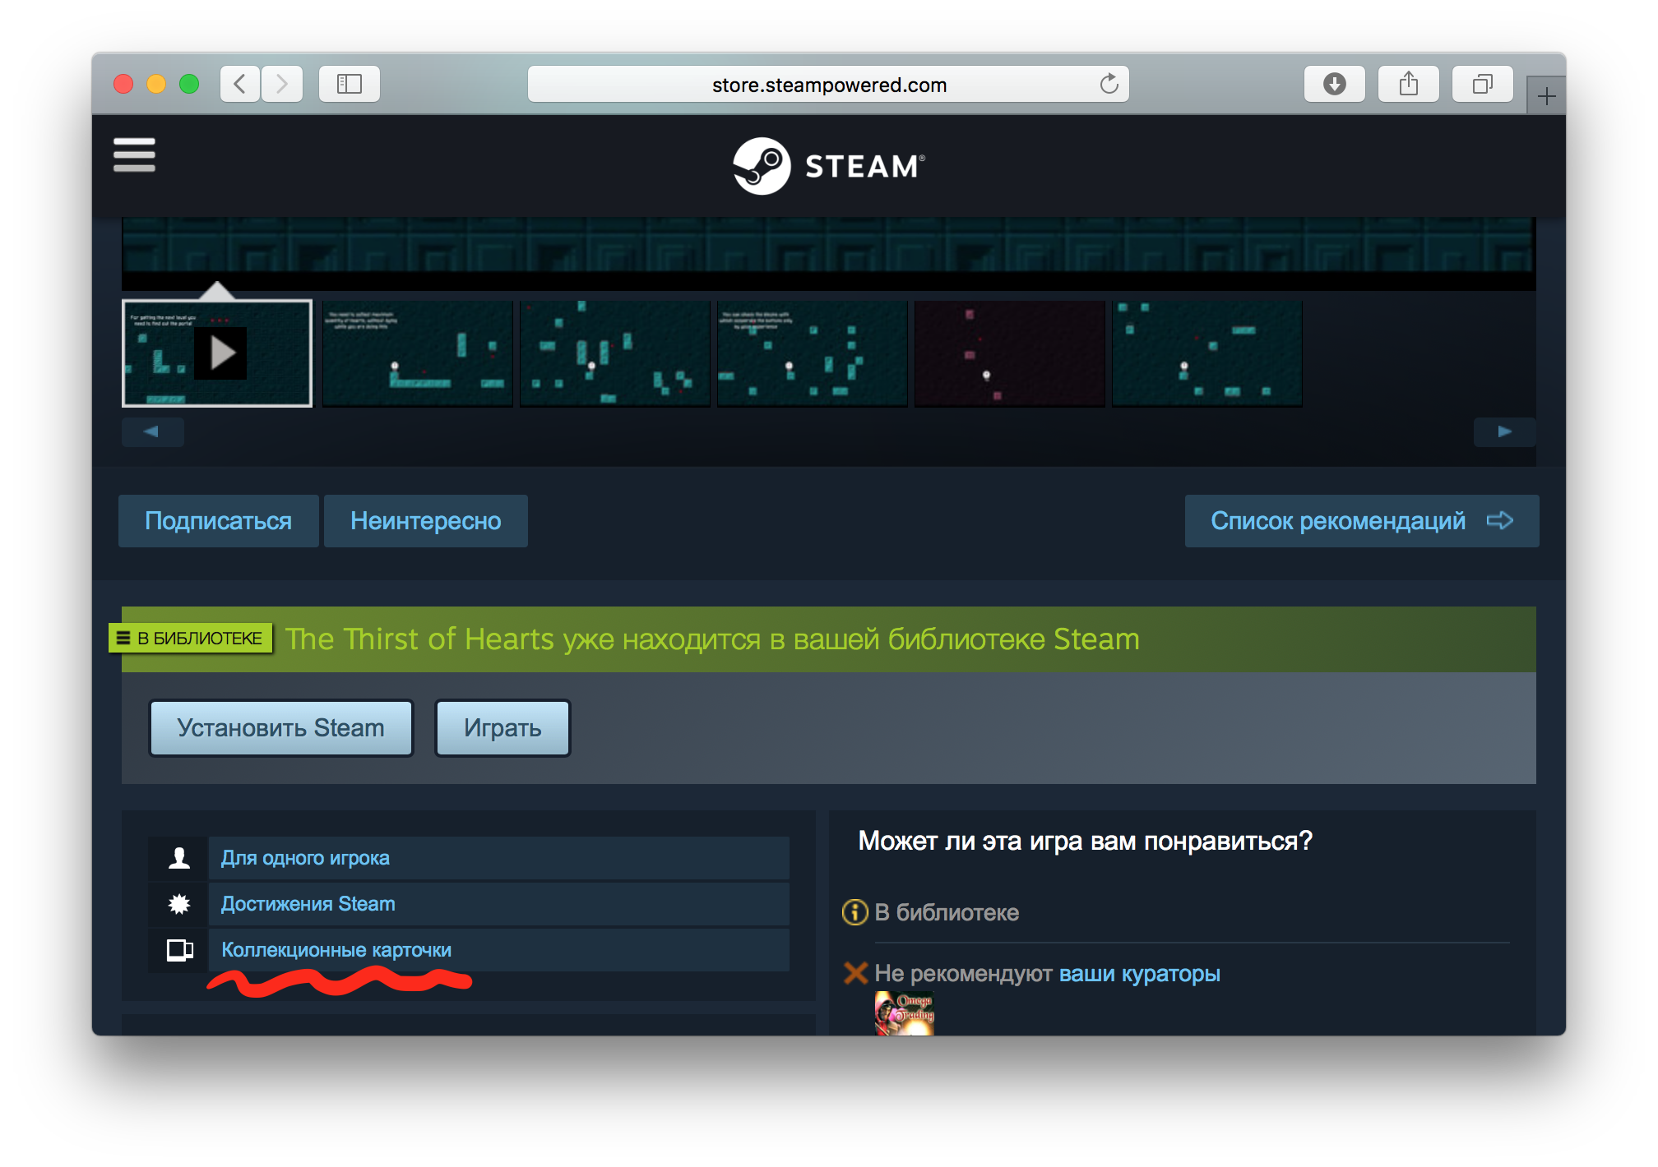Screen dimensions: 1658x1167
Task: Click the Steam achievements star icon
Action: 179,904
